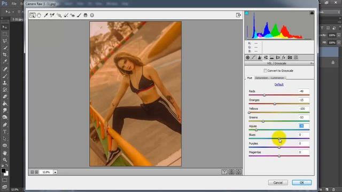Click the zoom out minus button

pos(32,172)
